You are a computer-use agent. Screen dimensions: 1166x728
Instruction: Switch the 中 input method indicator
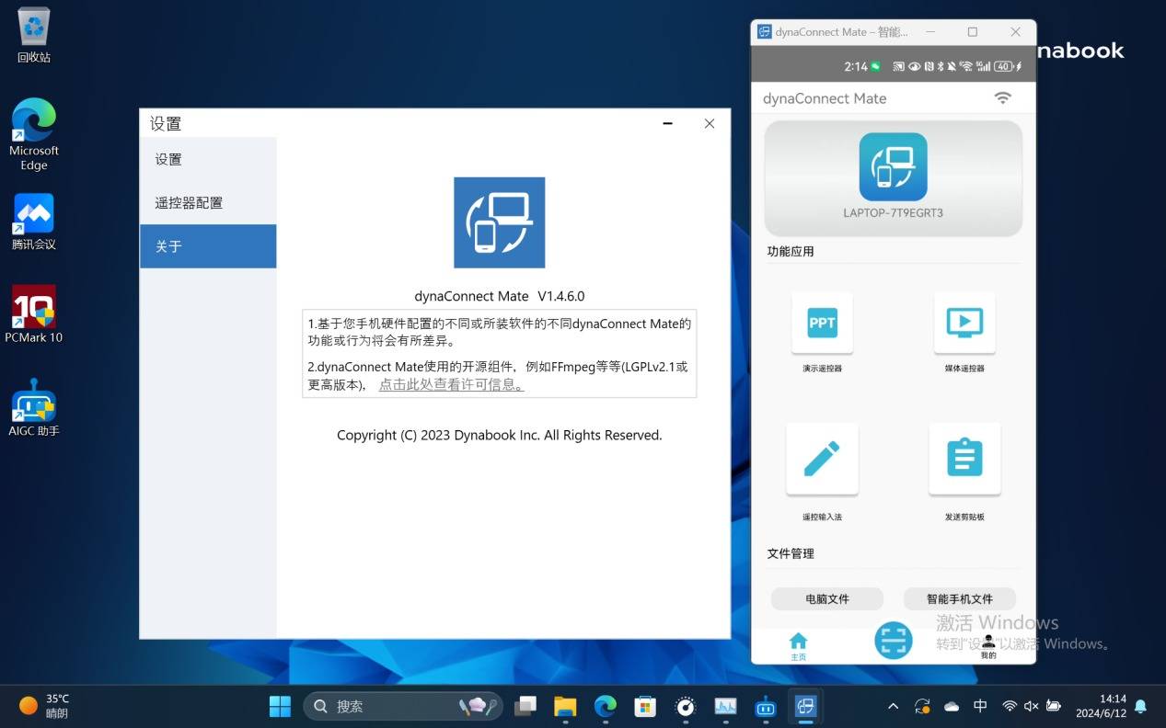pos(980,706)
